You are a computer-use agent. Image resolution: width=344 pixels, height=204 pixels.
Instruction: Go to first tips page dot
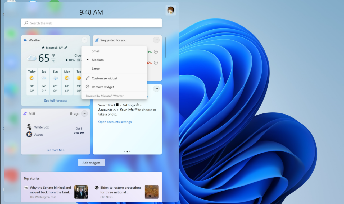tap(125, 151)
